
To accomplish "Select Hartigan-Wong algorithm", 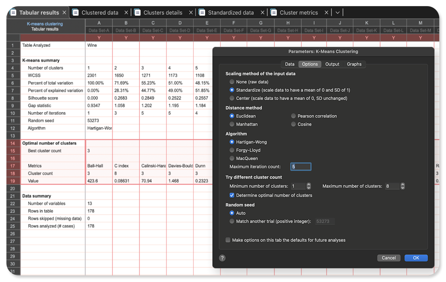I will [232, 142].
